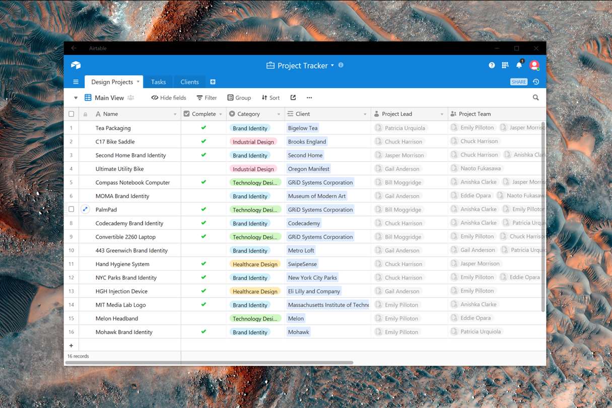Click the Main View name

point(109,98)
